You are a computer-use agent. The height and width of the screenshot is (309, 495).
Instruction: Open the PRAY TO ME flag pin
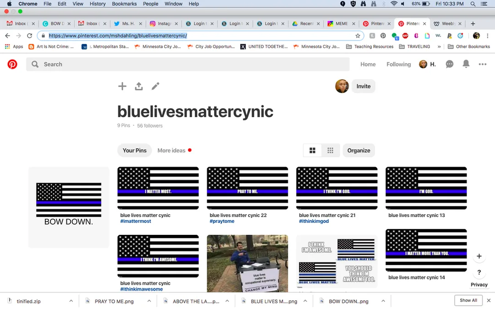[247, 188]
